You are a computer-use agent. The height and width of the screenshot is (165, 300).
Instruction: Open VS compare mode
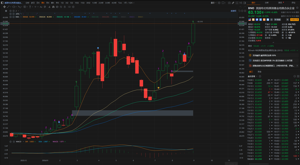tap(241, 3)
